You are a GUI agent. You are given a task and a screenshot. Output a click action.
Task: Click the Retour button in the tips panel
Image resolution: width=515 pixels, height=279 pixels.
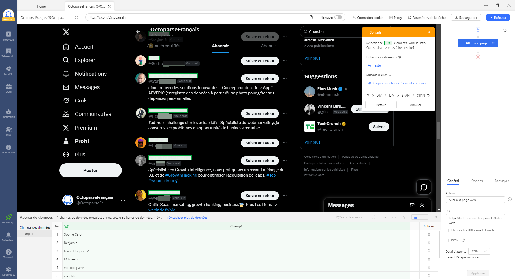pyautogui.click(x=381, y=105)
